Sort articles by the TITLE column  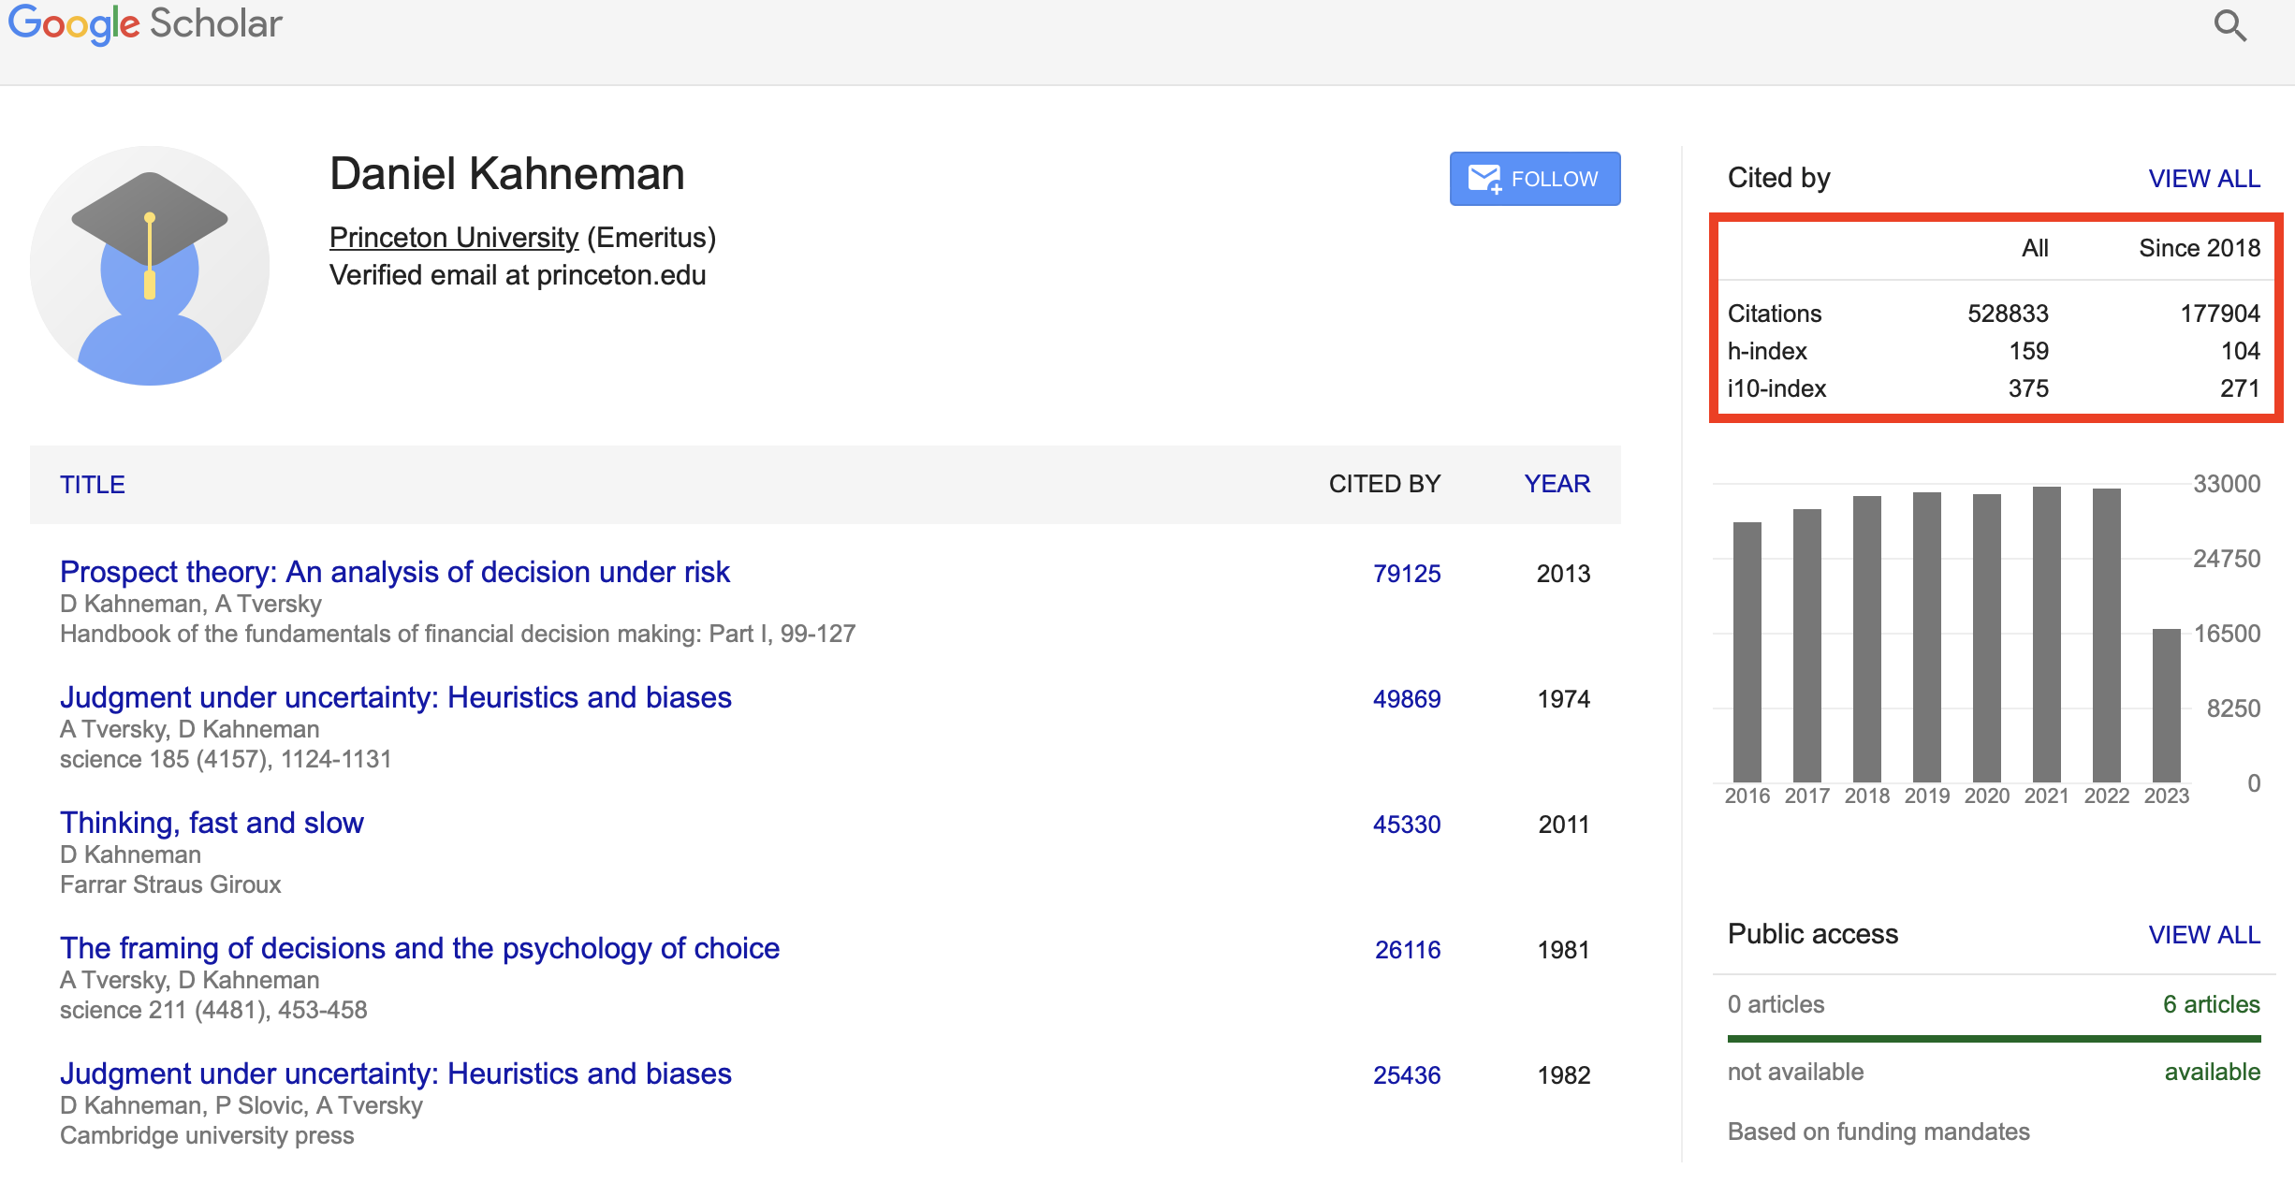tap(92, 484)
